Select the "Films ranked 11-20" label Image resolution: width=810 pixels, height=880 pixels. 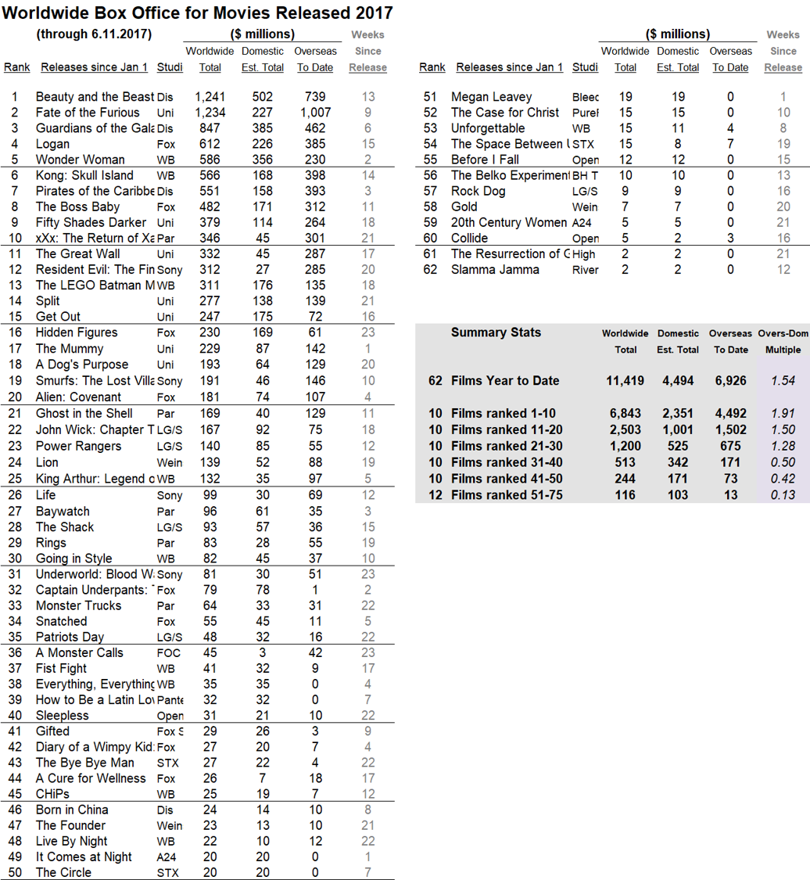click(x=507, y=430)
